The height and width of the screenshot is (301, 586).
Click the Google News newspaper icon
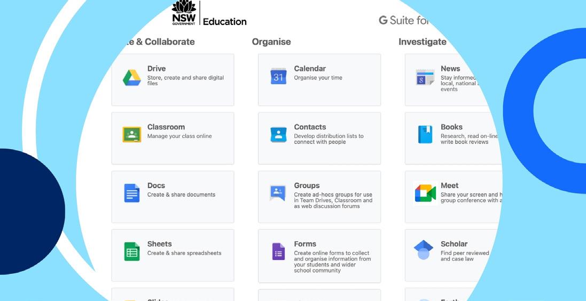(425, 77)
